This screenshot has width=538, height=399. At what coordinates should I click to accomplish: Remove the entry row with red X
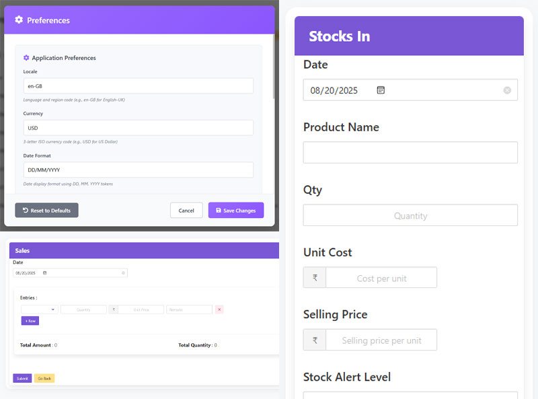[219, 310]
